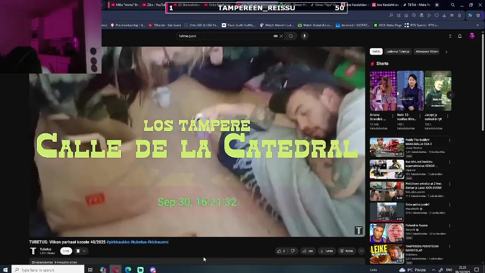Open a new browser tab with plus
This screenshot has height=273, width=485.
click(x=437, y=5)
